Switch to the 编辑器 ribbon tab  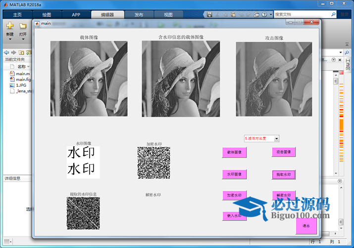[x=107, y=15]
